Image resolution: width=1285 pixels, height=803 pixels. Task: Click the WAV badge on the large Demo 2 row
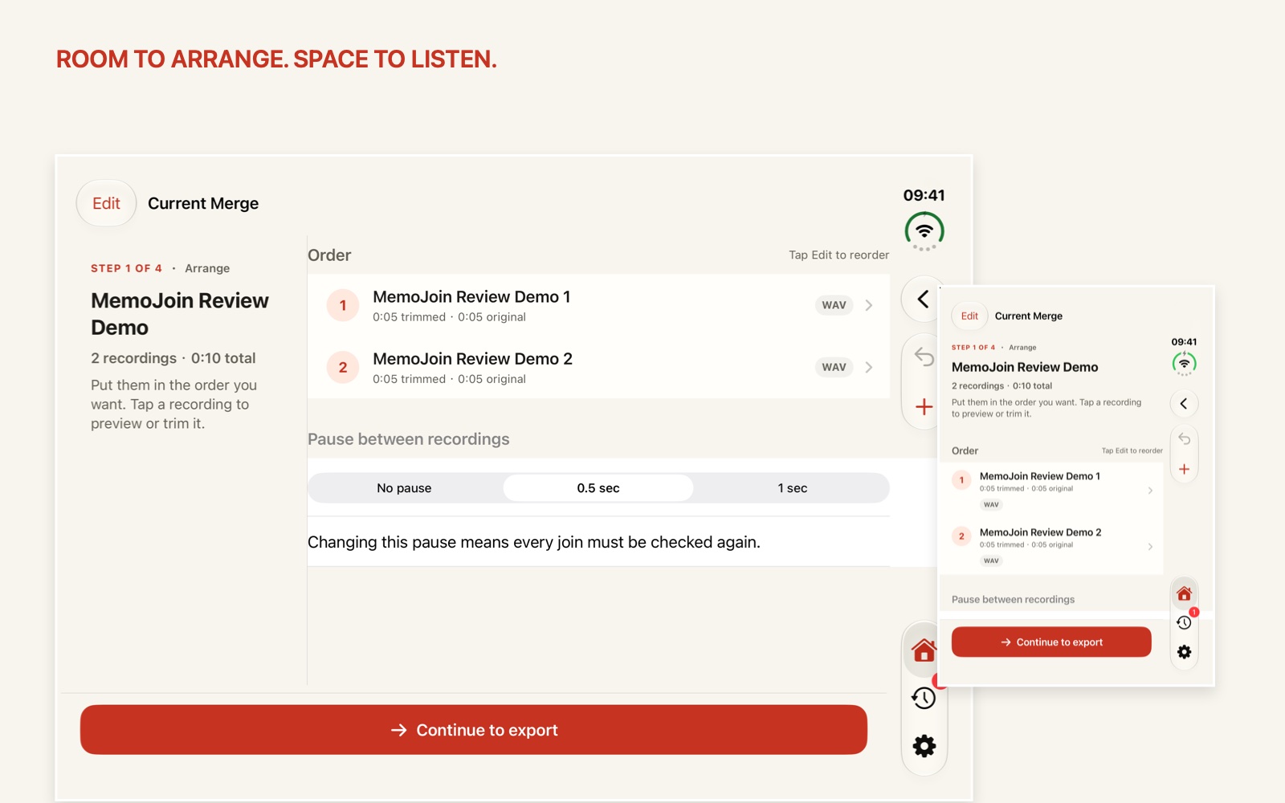tap(834, 367)
